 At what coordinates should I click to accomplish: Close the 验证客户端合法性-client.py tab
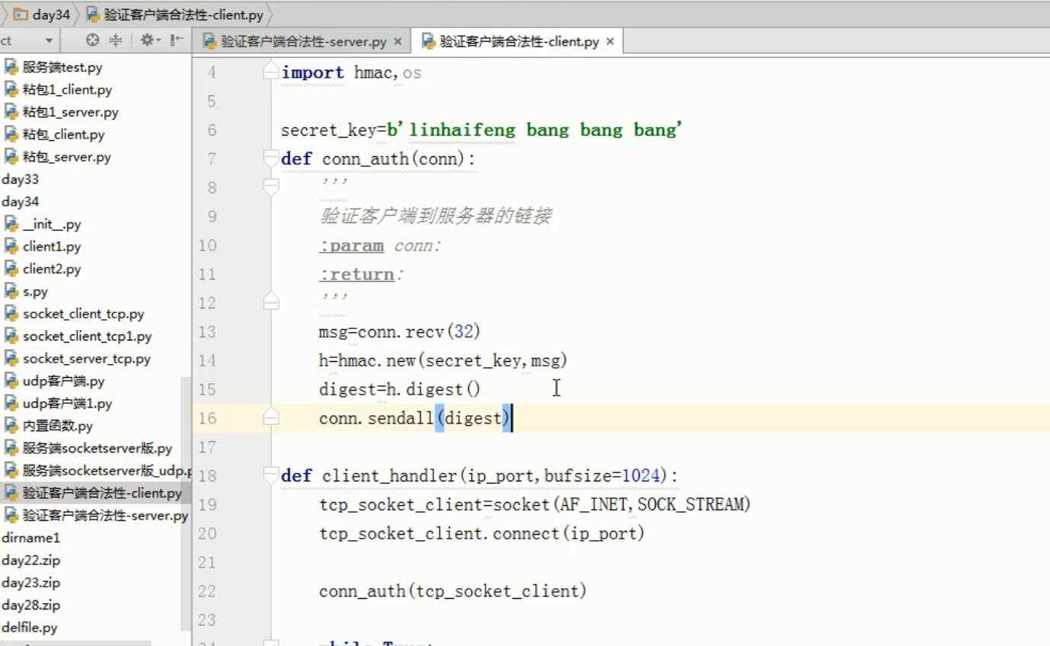coord(610,42)
